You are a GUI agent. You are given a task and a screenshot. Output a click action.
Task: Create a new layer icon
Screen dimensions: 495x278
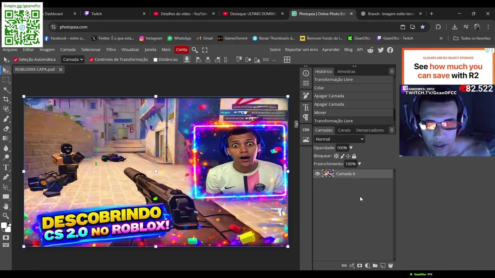click(x=383, y=266)
